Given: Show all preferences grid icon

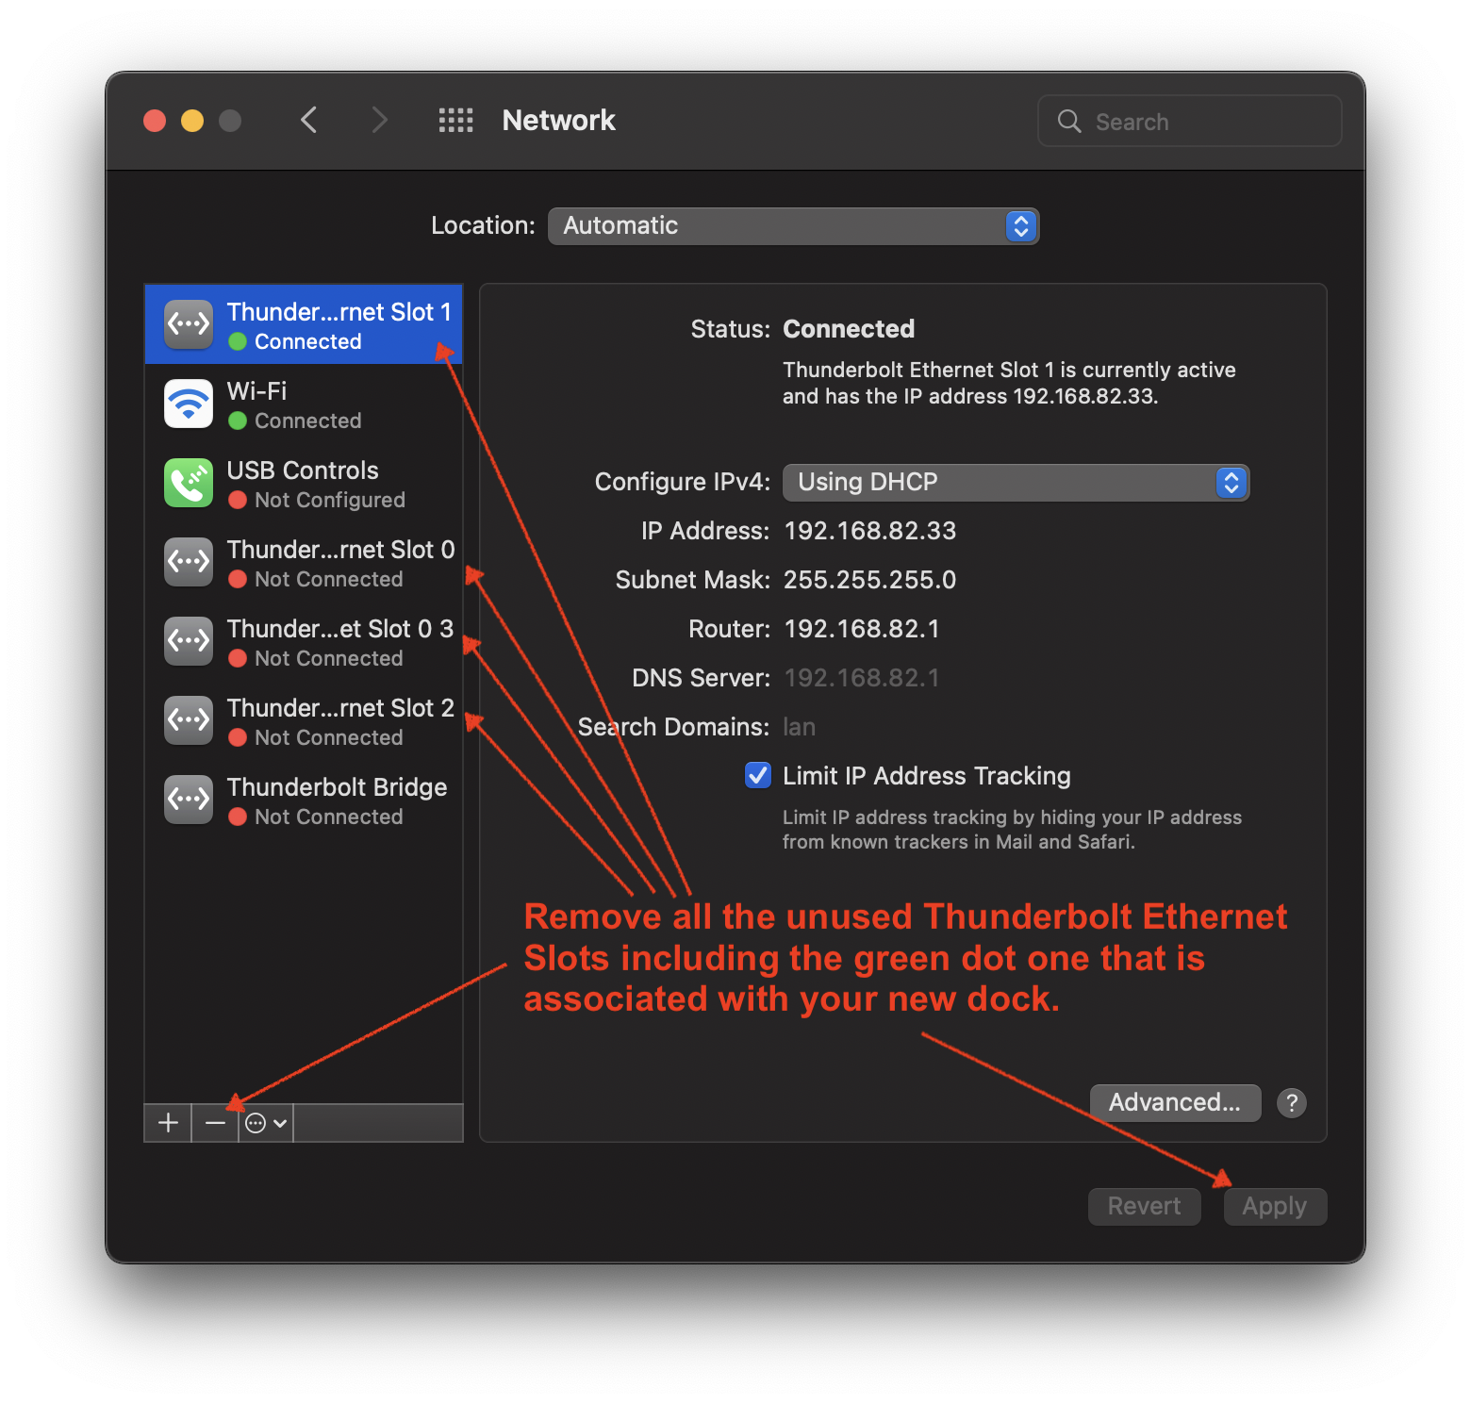Looking at the screenshot, I should coord(455,120).
